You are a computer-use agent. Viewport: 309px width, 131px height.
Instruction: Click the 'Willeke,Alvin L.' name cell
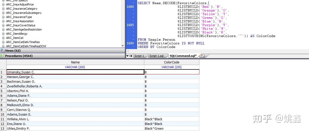pos(75,119)
